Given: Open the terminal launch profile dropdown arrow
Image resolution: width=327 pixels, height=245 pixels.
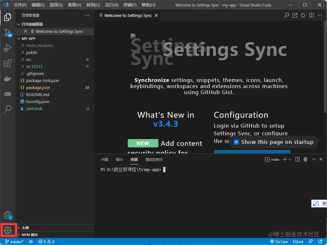Looking at the screenshot, I should pos(290,160).
